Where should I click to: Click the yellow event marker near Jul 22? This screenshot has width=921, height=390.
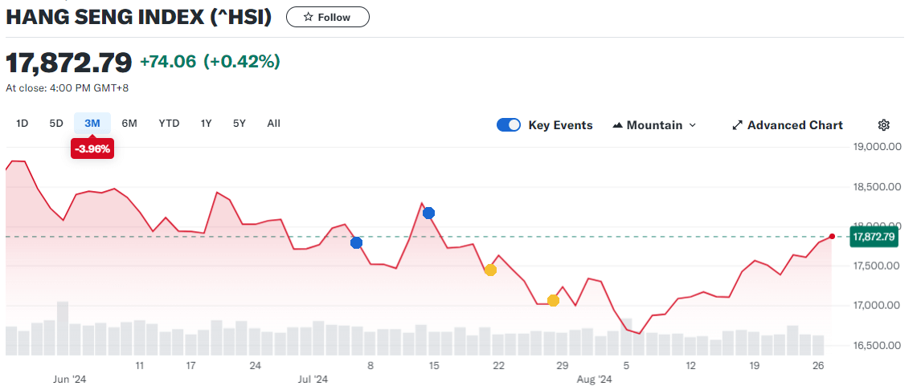coord(490,270)
